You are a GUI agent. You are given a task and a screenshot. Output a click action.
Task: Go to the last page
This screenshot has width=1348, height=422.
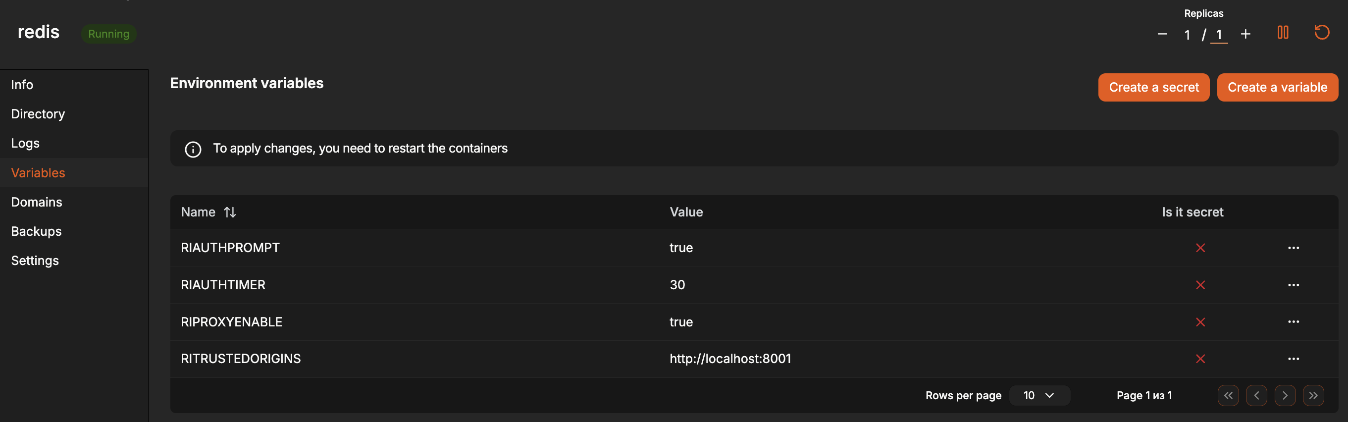click(1313, 395)
